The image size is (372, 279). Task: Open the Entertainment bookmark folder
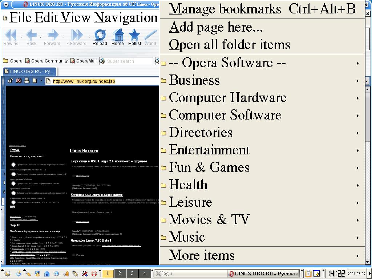(262, 150)
